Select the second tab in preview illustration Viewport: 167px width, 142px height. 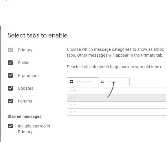click(114, 82)
